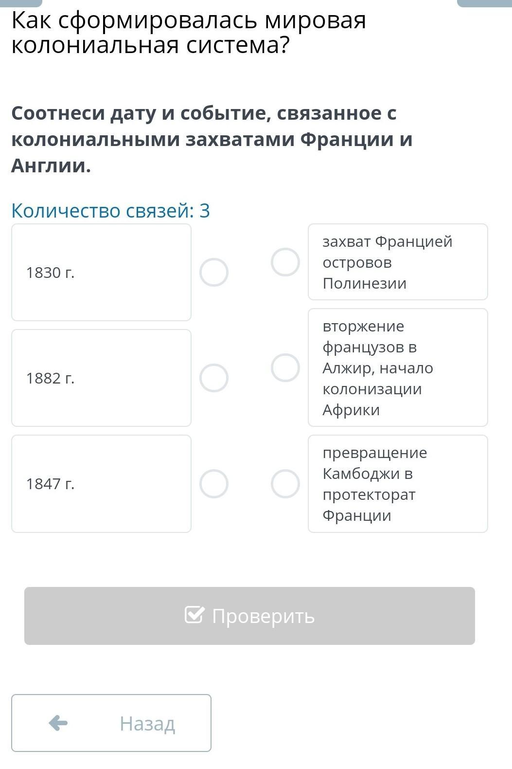Click the checkmark icon in Проверить
The height and width of the screenshot is (769, 512).
[x=194, y=615]
